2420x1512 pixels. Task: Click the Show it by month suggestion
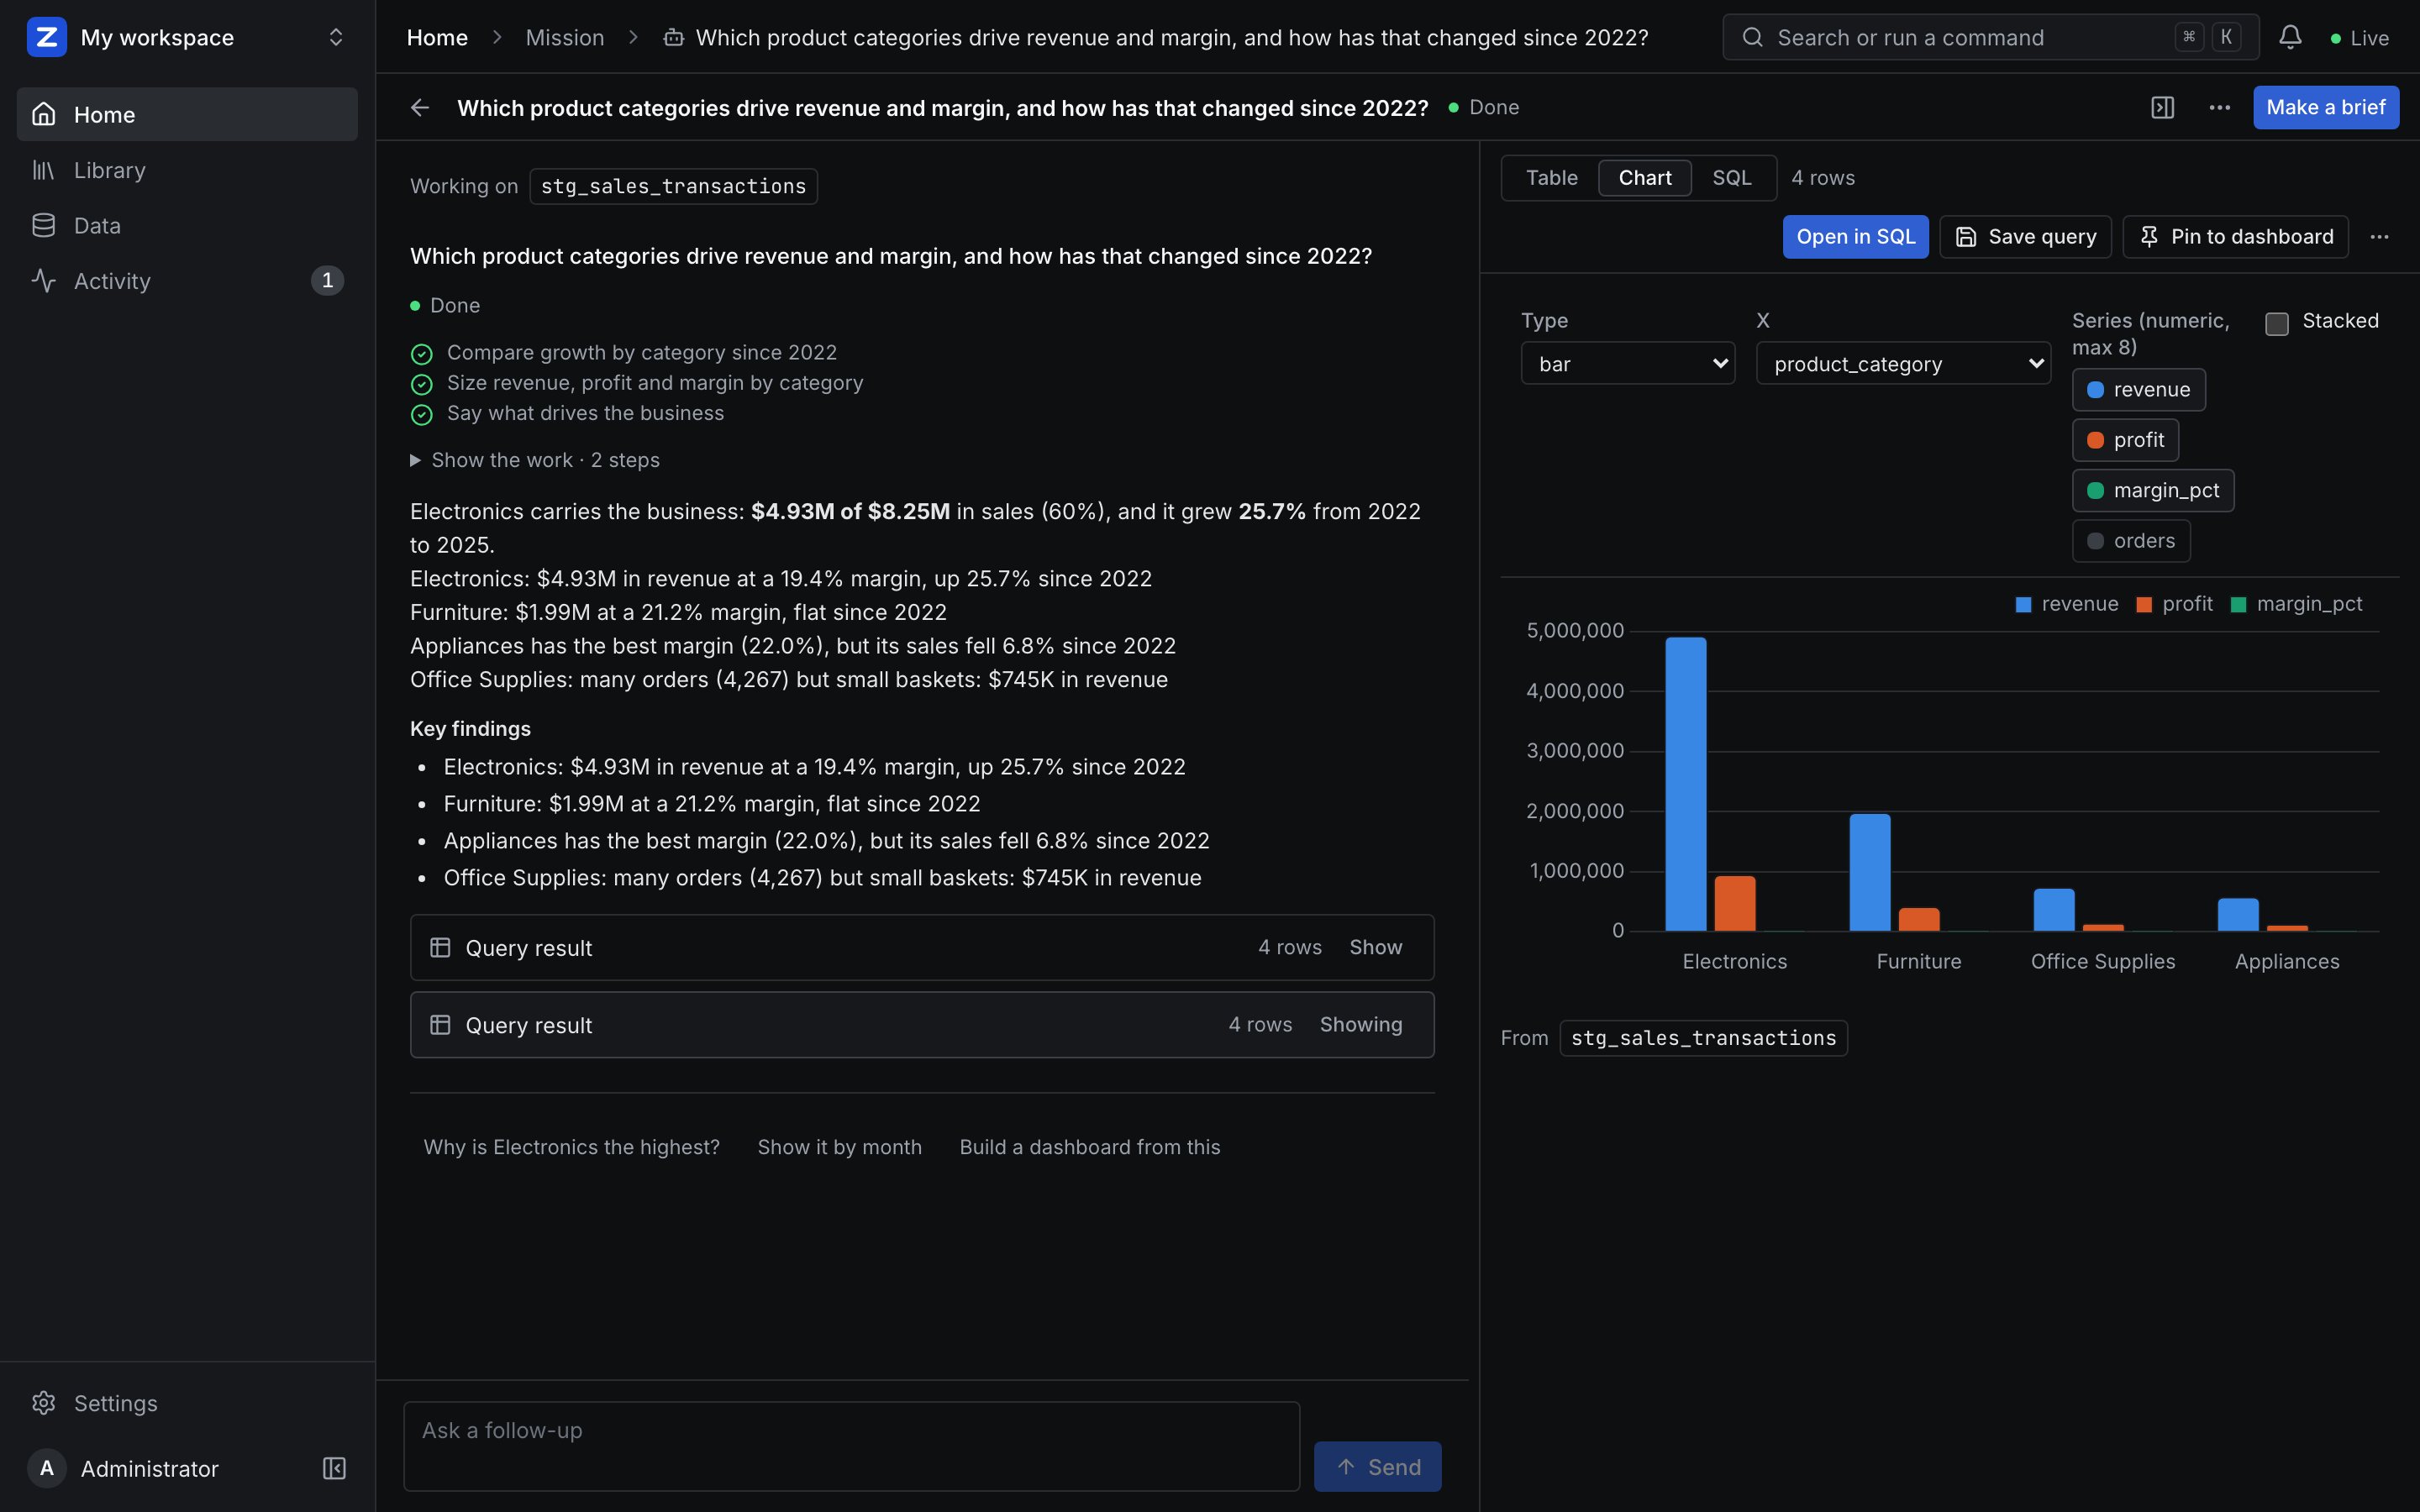[839, 1147]
